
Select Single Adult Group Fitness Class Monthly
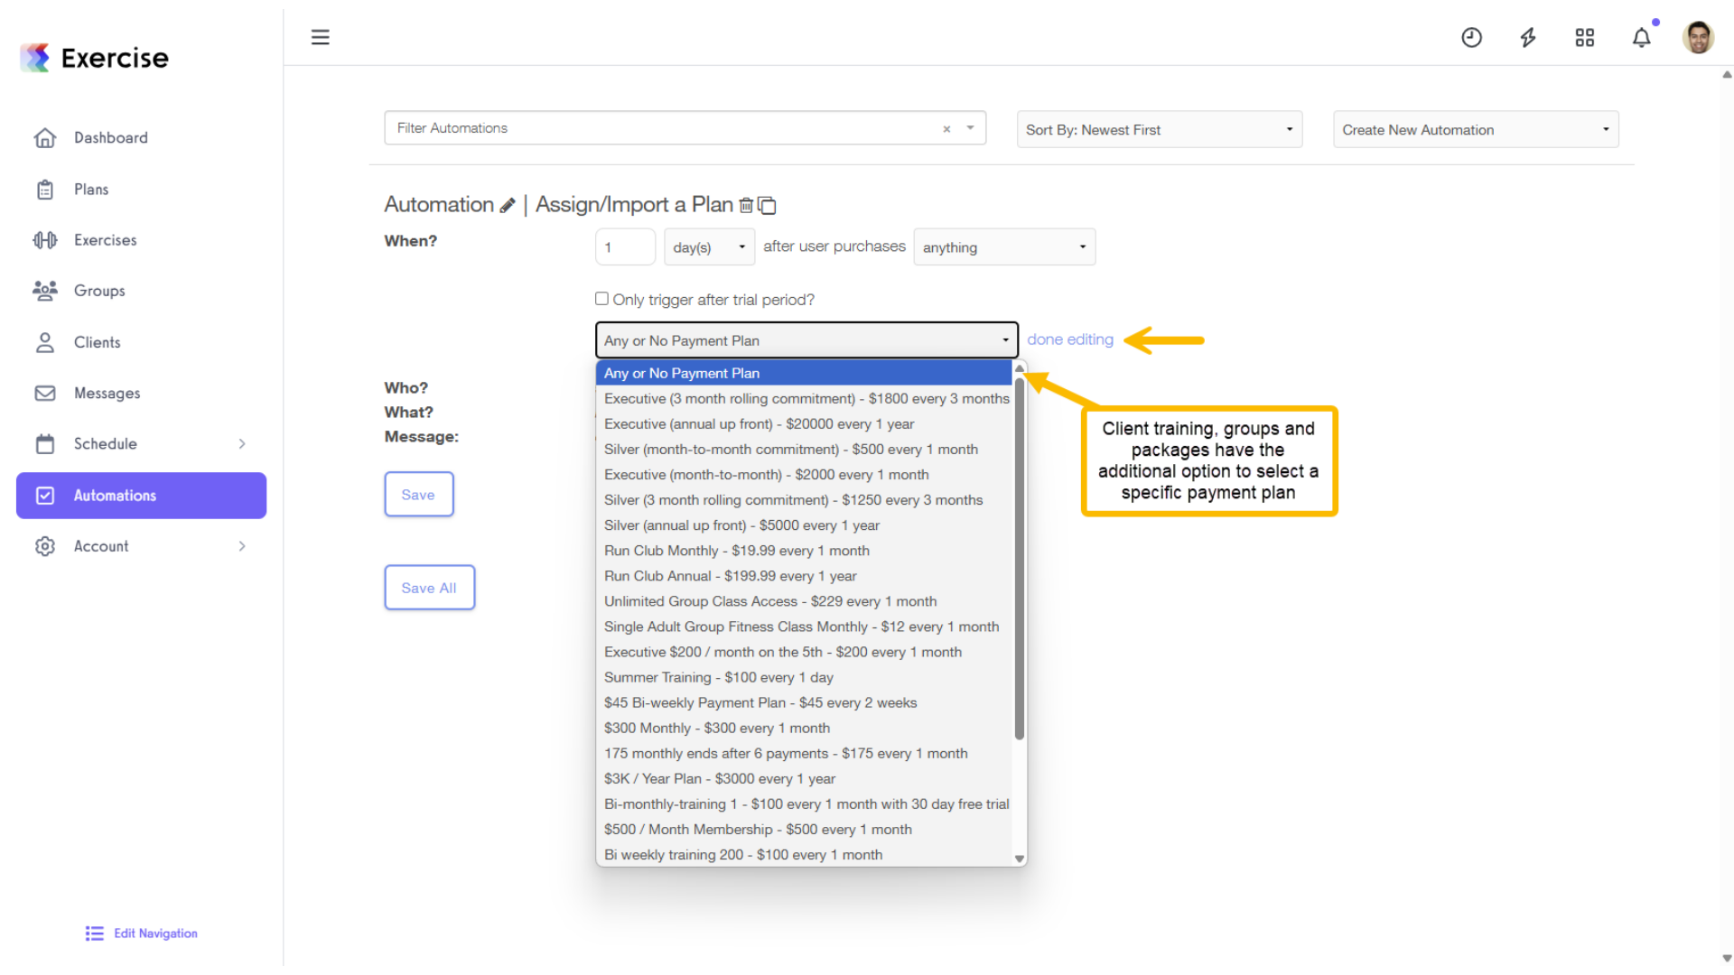click(x=804, y=626)
